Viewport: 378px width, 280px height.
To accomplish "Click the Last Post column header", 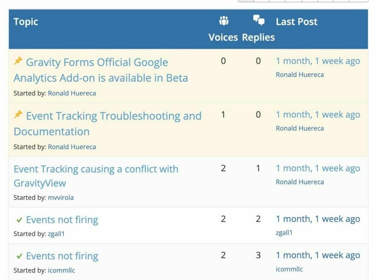I will click(297, 21).
